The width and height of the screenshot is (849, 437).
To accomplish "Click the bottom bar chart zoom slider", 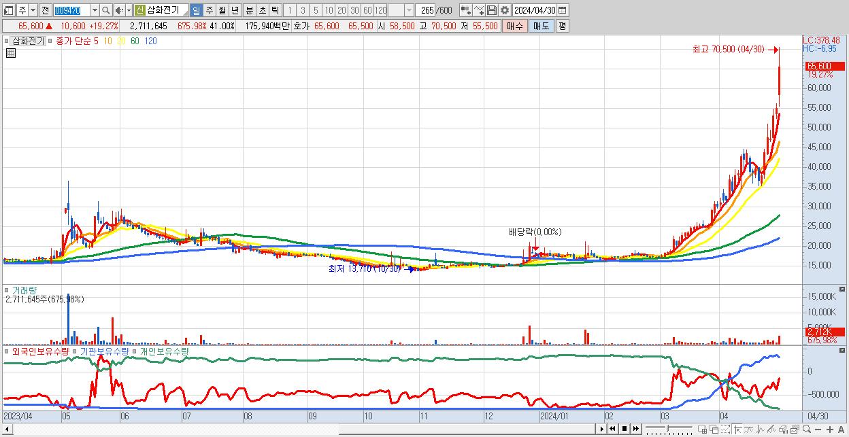I will (x=669, y=430).
